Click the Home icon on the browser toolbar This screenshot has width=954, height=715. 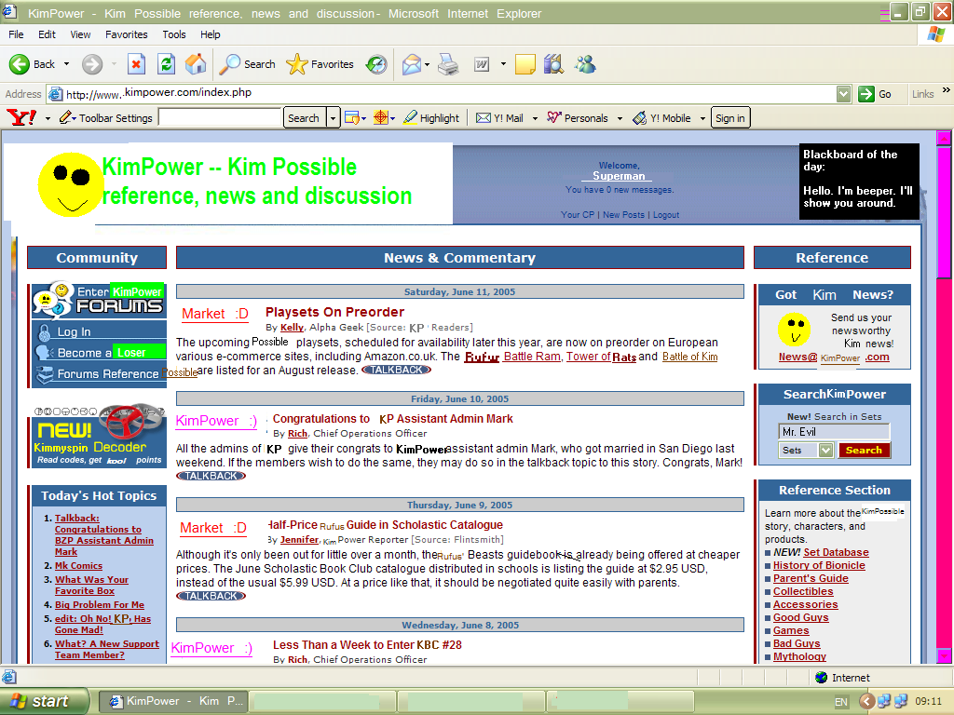click(196, 64)
